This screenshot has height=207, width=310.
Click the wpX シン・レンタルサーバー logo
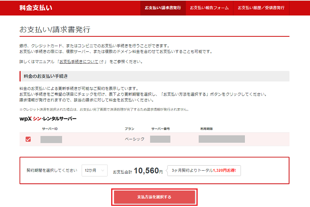(x=48, y=119)
